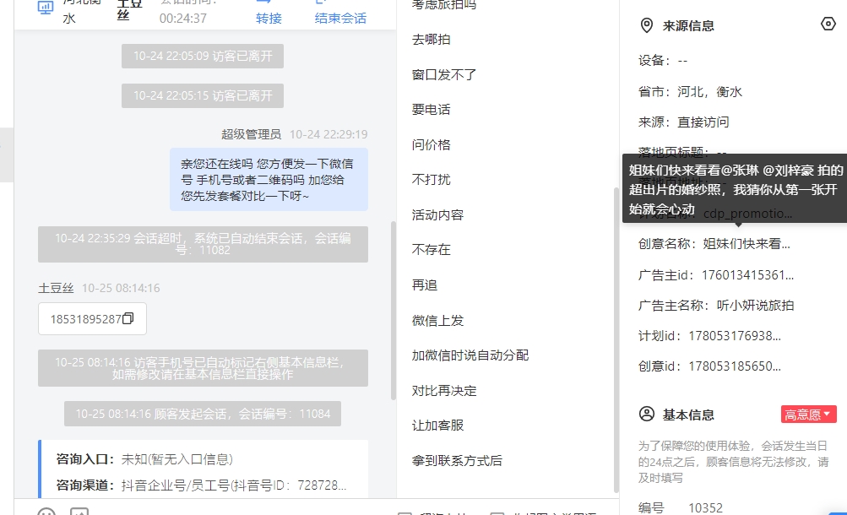Select quick reply 考虑旅拍吗

pyautogui.click(x=444, y=5)
